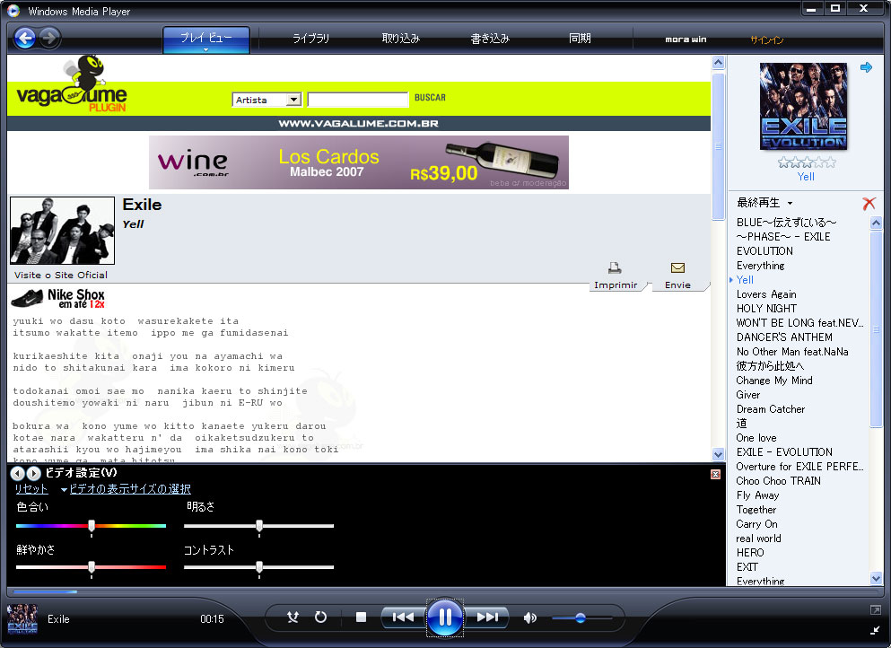
Task: Go to previous enhancement panel
Action: pos(18,473)
